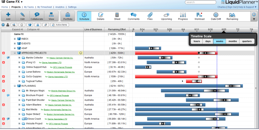The image size is (259, 130).
Task: Expand the ASAP package
Action: click(x=15, y=48)
